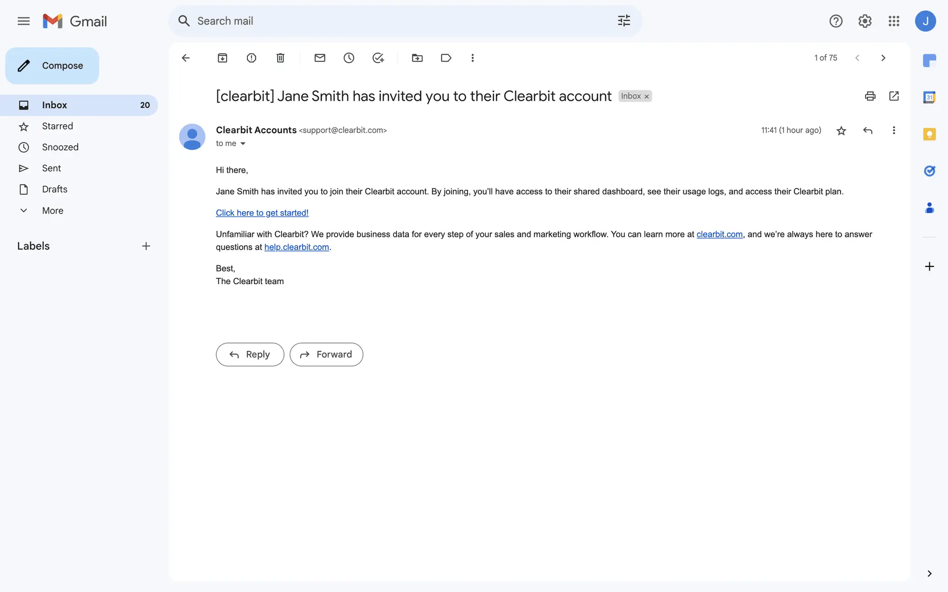Delete this email with the trash icon
The height and width of the screenshot is (592, 948).
280,58
